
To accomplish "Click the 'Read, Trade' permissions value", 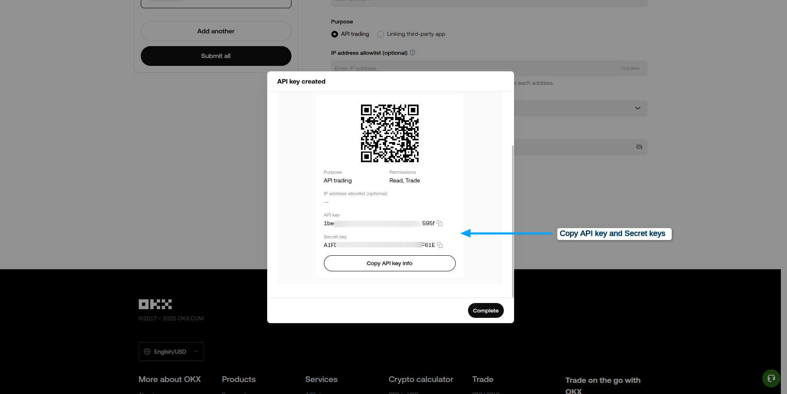I will click(x=405, y=180).
